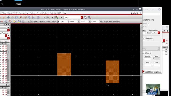This screenshot has height=96, width=171.
Task: Click the Edit Properties toolbar icon
Action: click(x=25, y=17)
